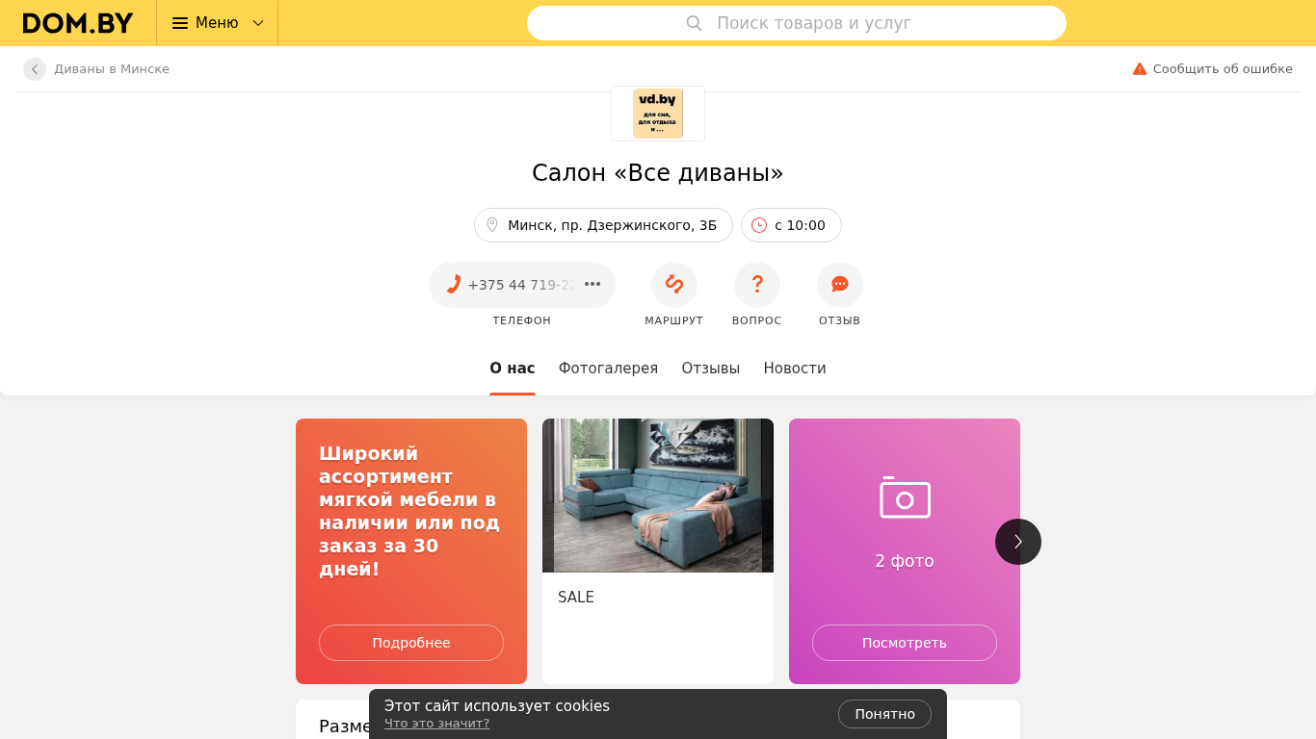Open the SALE sofa thumbnail
The height and width of the screenshot is (739, 1316).
[658, 496]
